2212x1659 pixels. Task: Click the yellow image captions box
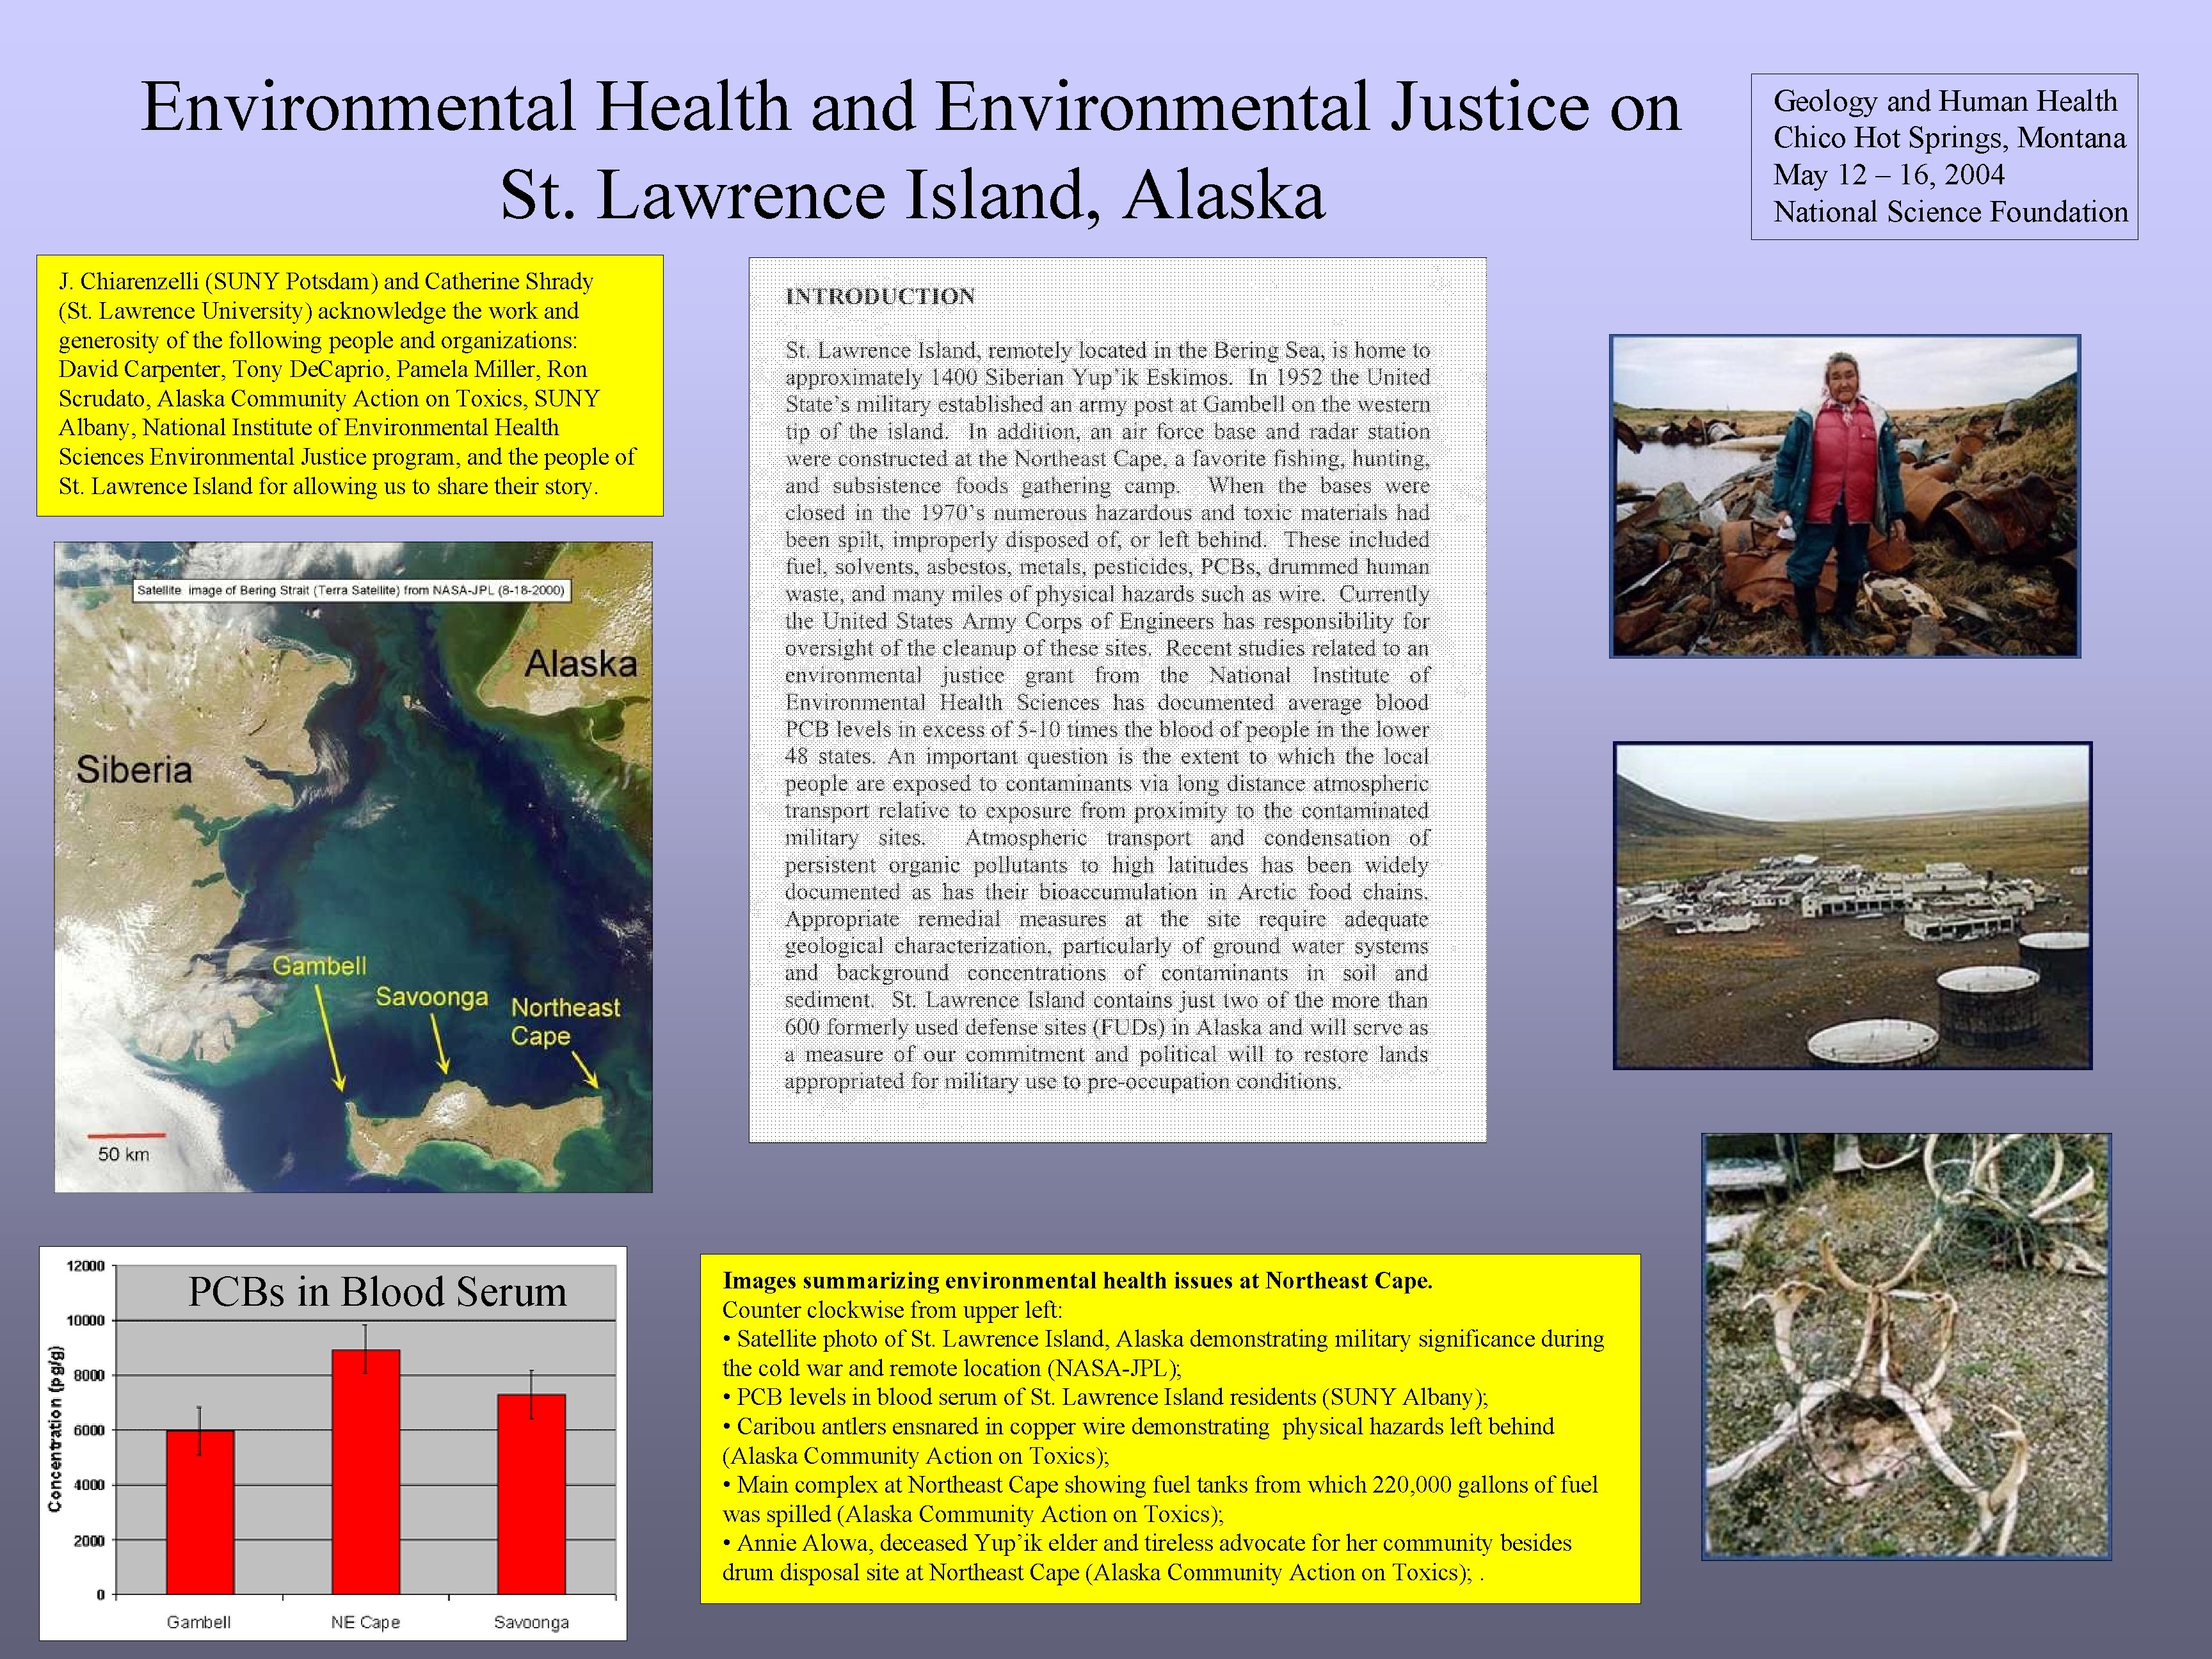(1169, 1427)
